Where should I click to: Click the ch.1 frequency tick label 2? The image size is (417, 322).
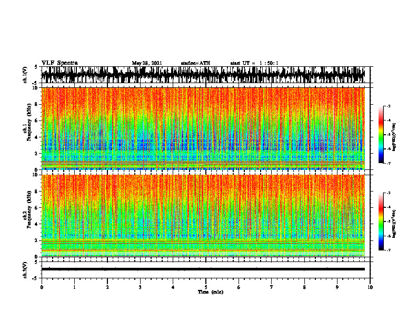coord(36,154)
